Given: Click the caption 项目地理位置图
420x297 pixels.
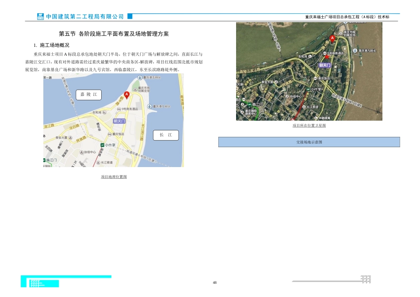Looking at the screenshot, I should pyautogui.click(x=114, y=177).
